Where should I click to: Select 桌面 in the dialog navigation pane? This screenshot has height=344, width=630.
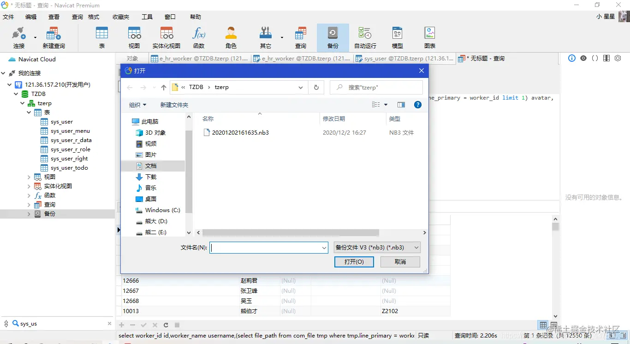click(x=151, y=199)
